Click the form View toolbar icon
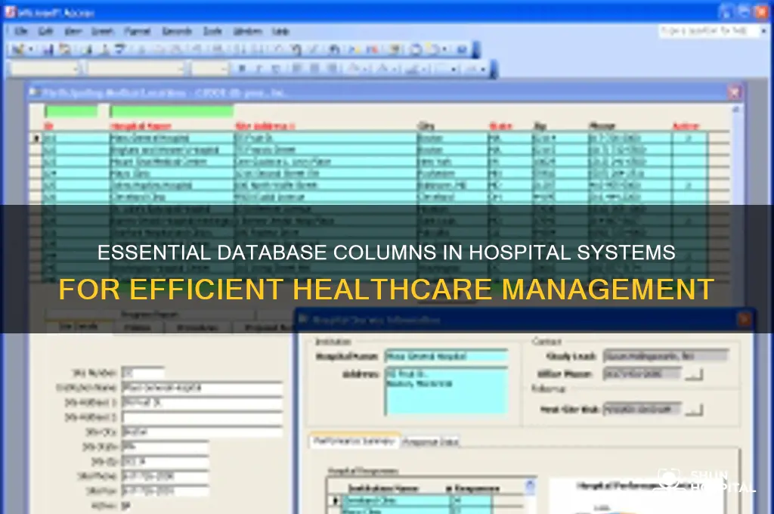The width and height of the screenshot is (774, 514). [x=18, y=49]
